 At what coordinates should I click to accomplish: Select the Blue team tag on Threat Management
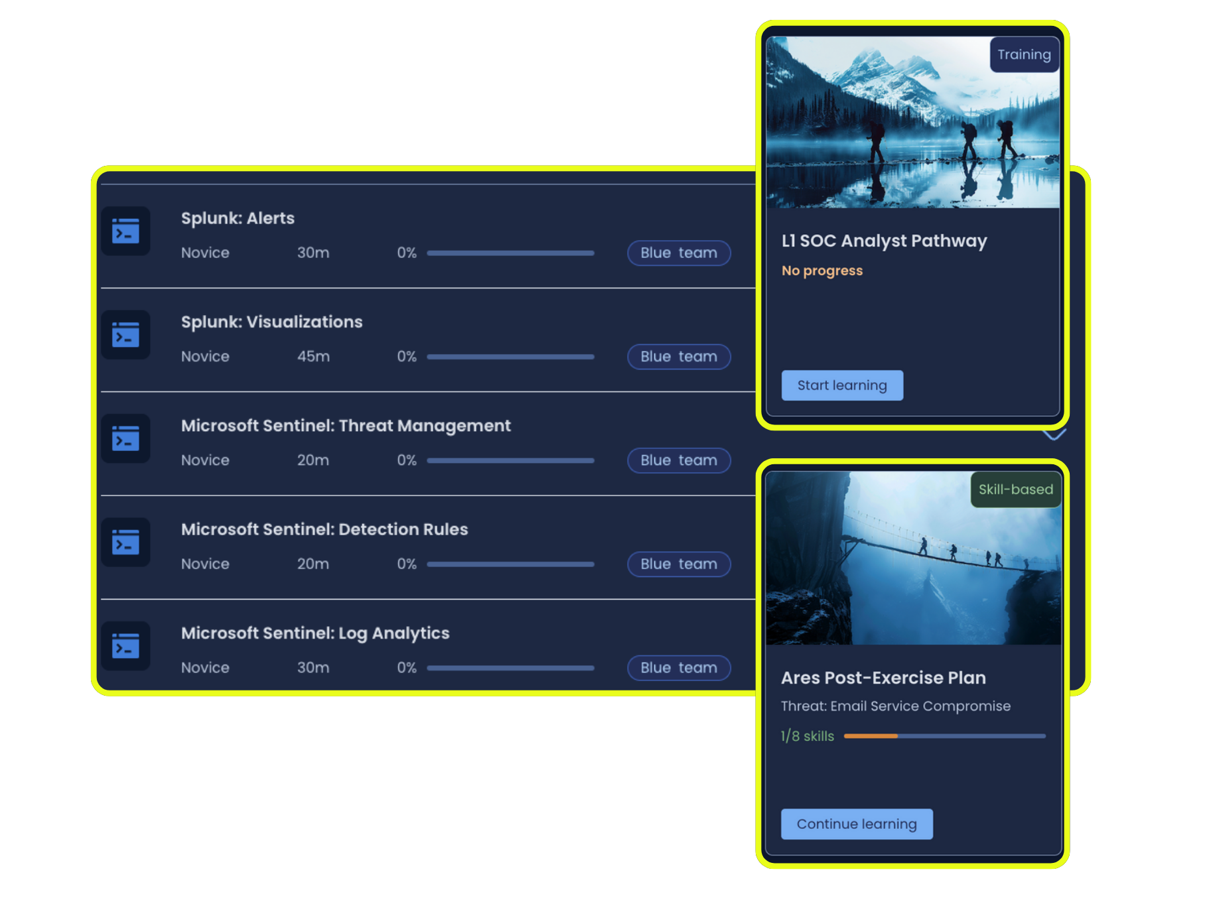[679, 460]
